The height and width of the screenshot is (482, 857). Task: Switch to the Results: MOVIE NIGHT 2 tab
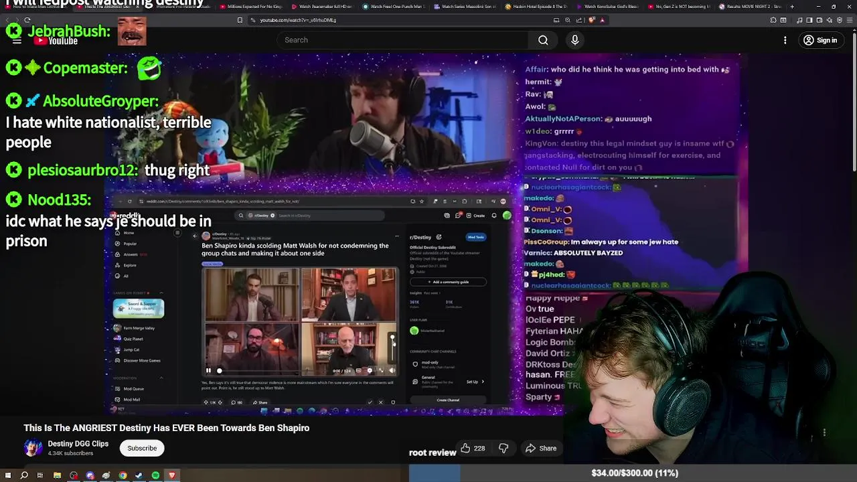pos(750,7)
